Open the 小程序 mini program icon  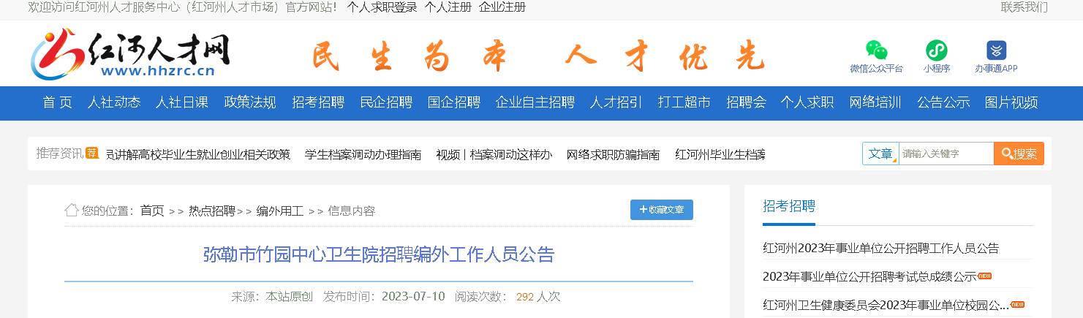(x=936, y=50)
